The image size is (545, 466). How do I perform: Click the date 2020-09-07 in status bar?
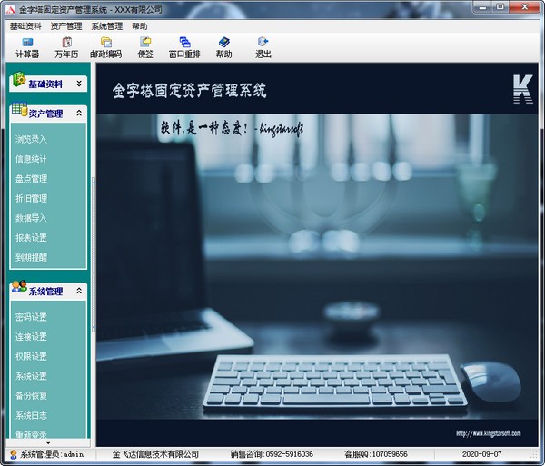(x=481, y=454)
